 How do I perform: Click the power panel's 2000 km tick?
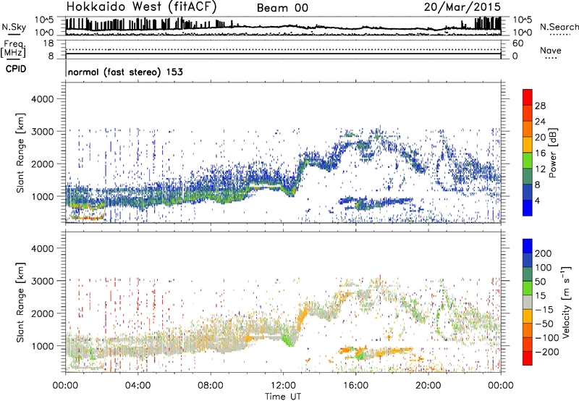coord(43,164)
